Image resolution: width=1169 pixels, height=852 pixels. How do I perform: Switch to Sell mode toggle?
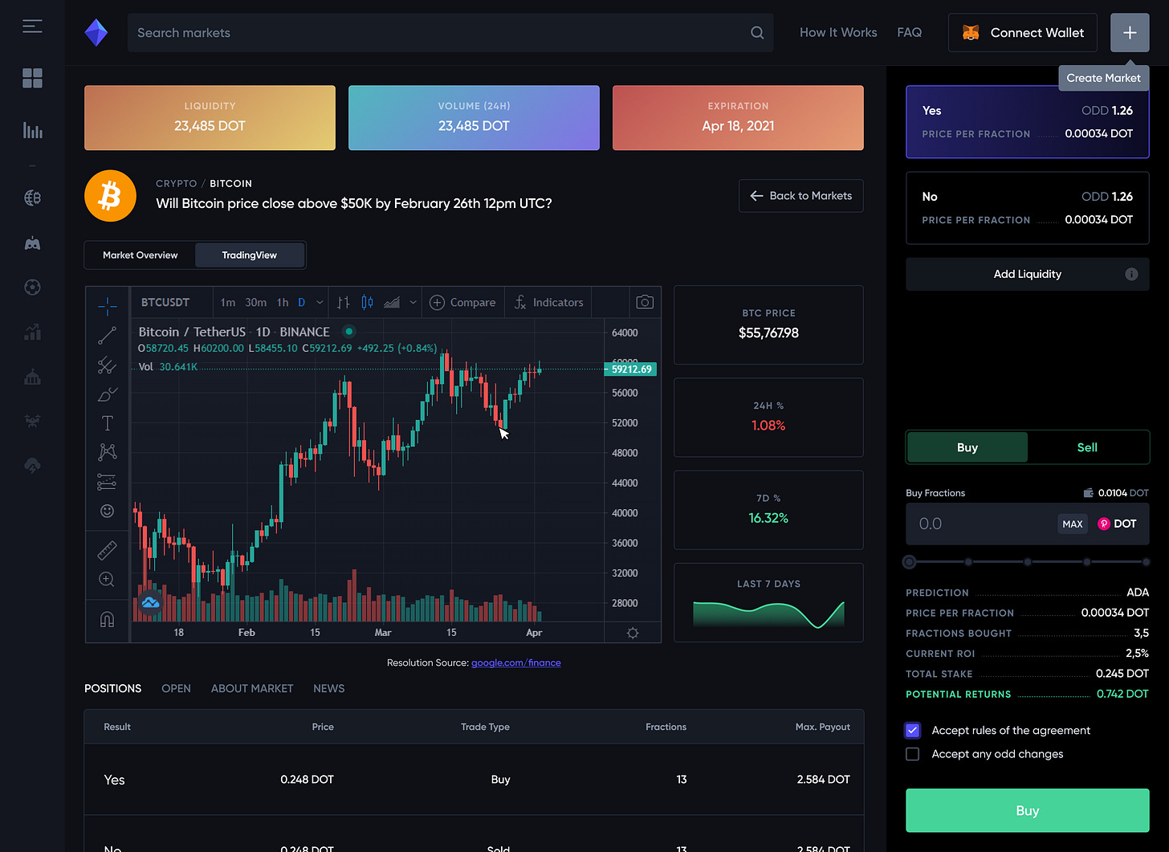click(1087, 447)
